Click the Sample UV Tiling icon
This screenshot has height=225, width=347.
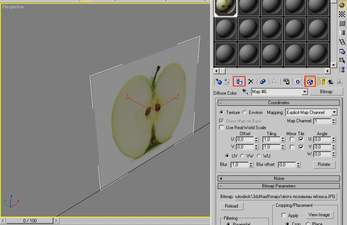[x=342, y=23]
